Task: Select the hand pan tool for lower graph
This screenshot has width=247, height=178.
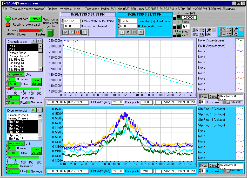Action: [x=236, y=34]
